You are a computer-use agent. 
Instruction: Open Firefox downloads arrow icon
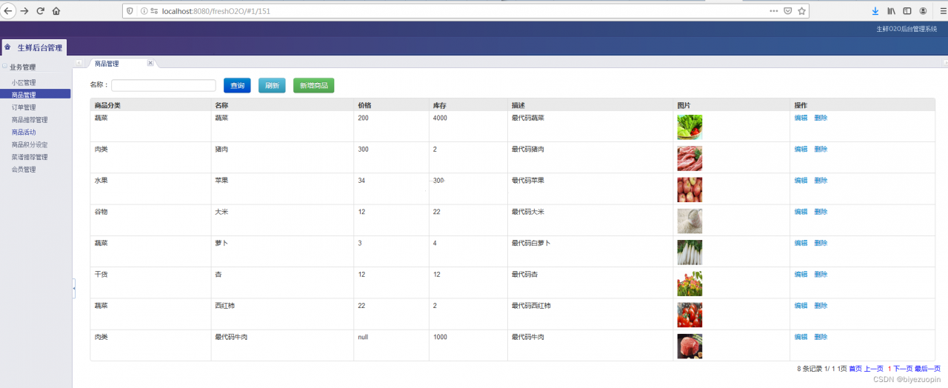875,11
